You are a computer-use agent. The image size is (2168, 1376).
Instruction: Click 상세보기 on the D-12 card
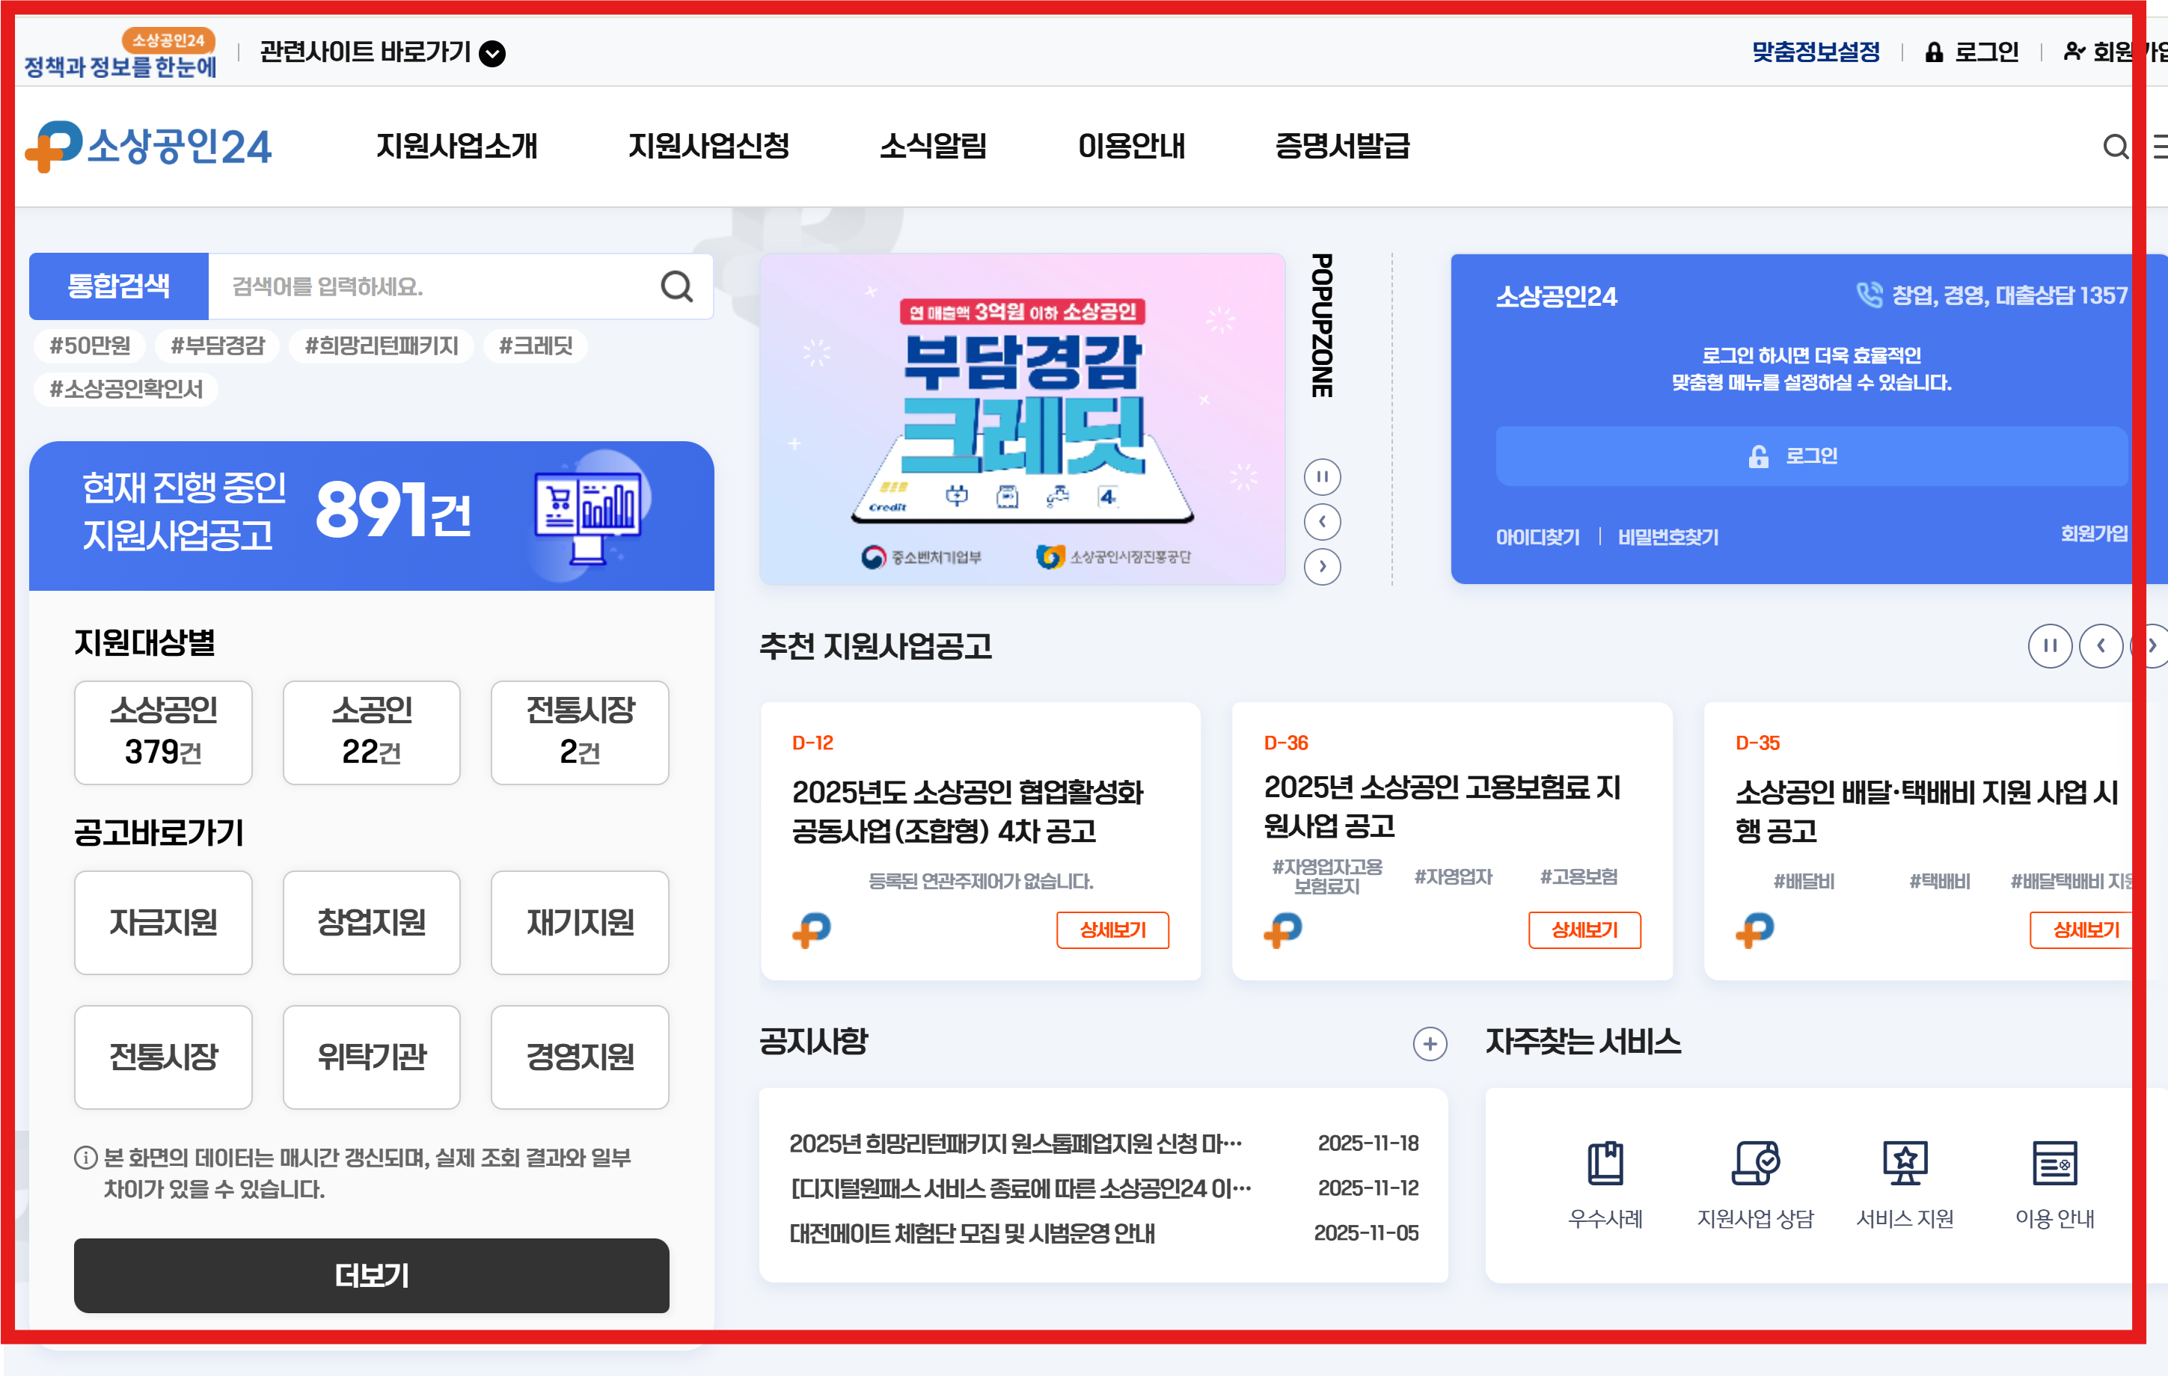(1112, 930)
